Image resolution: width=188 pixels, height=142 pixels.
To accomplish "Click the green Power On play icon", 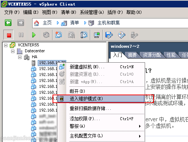I will (34, 35).
